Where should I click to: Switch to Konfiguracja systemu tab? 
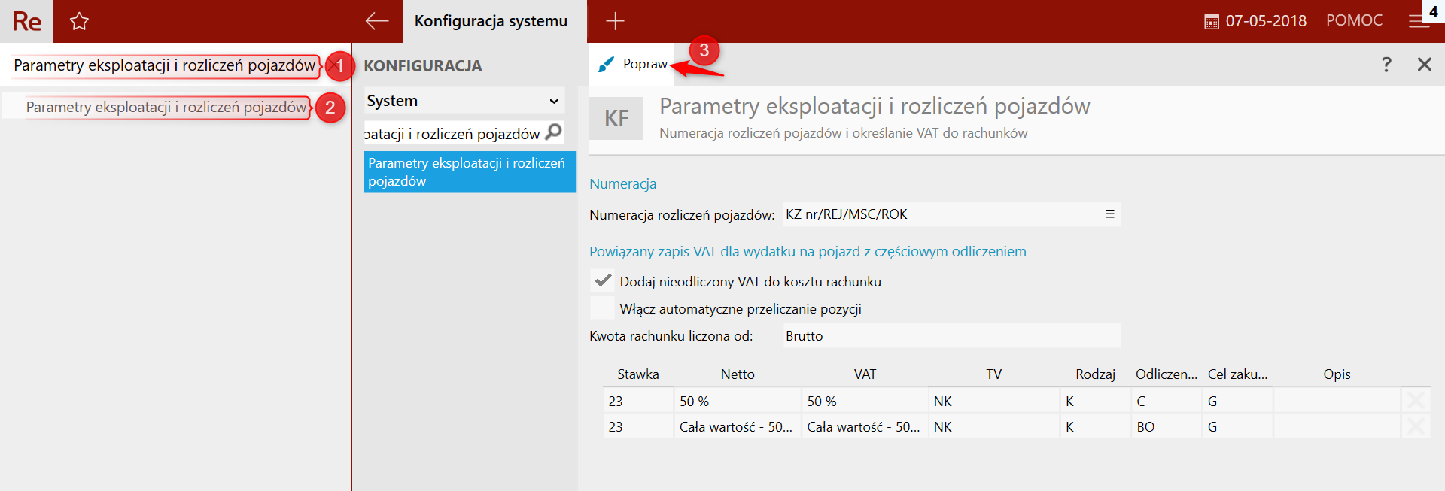point(491,21)
